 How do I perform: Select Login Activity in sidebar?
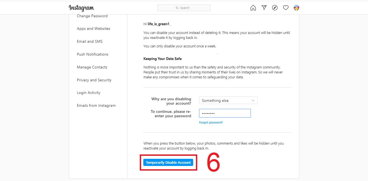point(89,93)
